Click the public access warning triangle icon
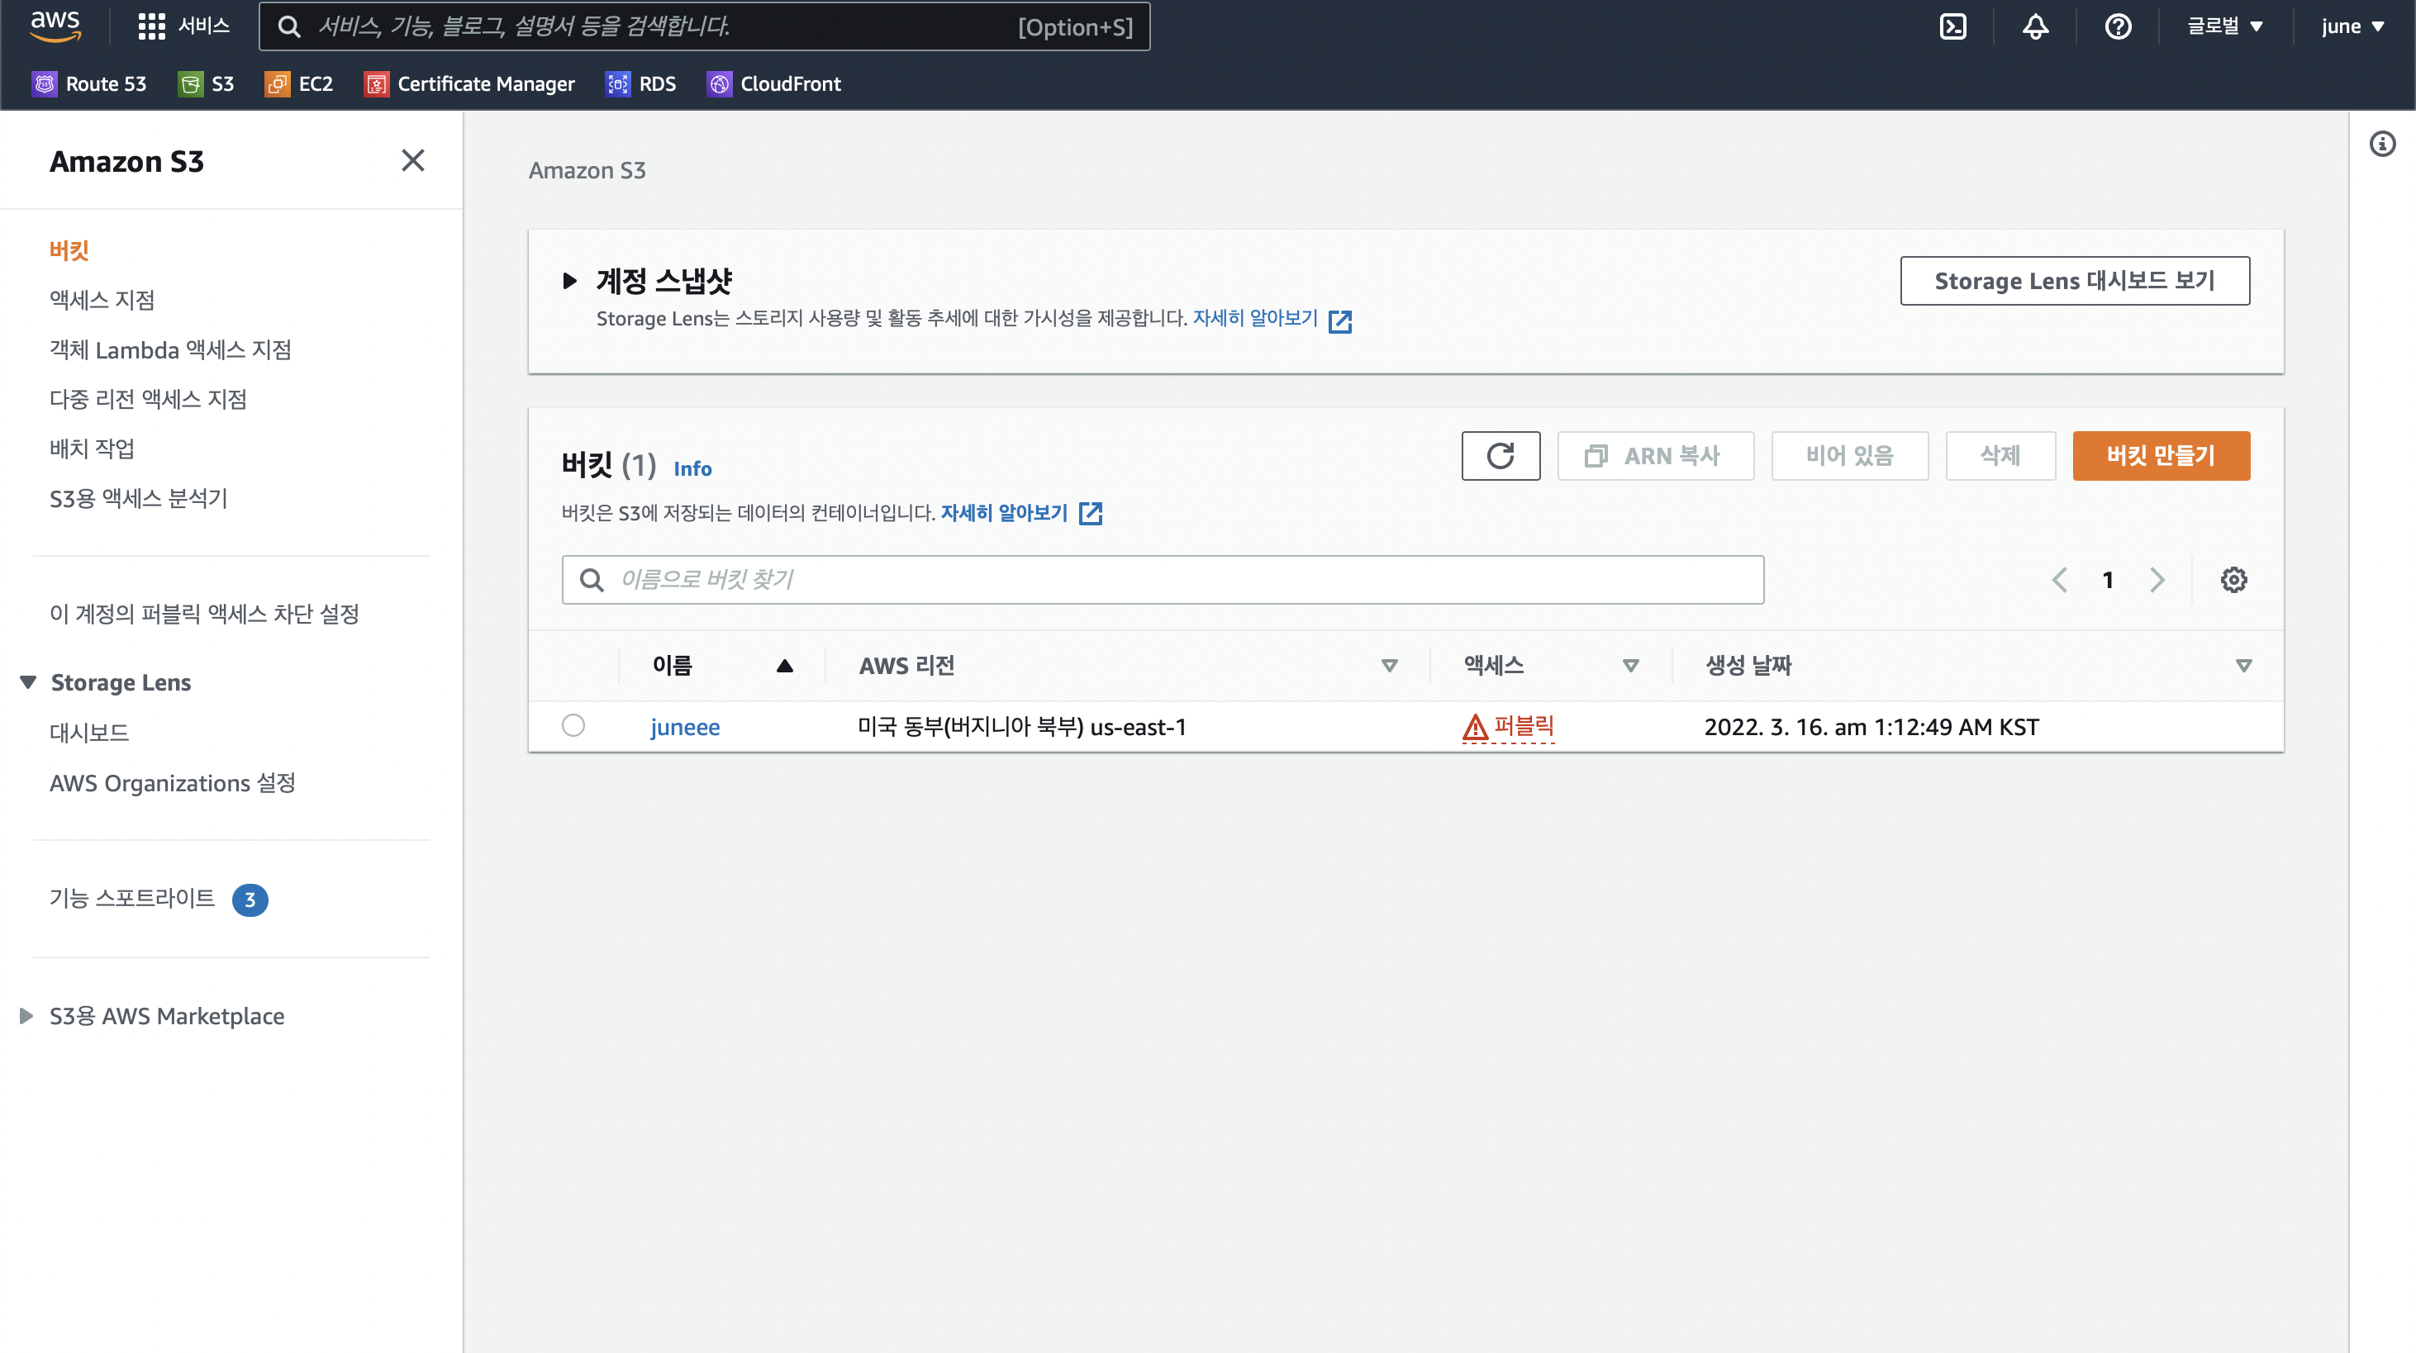The width and height of the screenshot is (2416, 1353). pos(1474,727)
